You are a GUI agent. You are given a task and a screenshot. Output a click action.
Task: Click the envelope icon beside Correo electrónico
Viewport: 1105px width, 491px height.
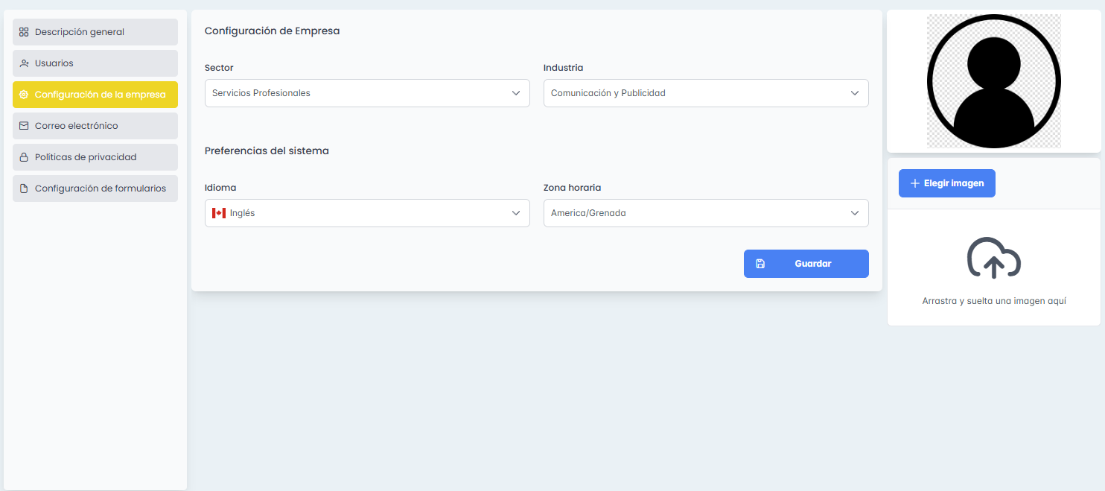click(x=24, y=126)
